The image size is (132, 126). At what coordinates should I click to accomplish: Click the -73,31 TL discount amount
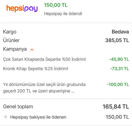point(120,69)
